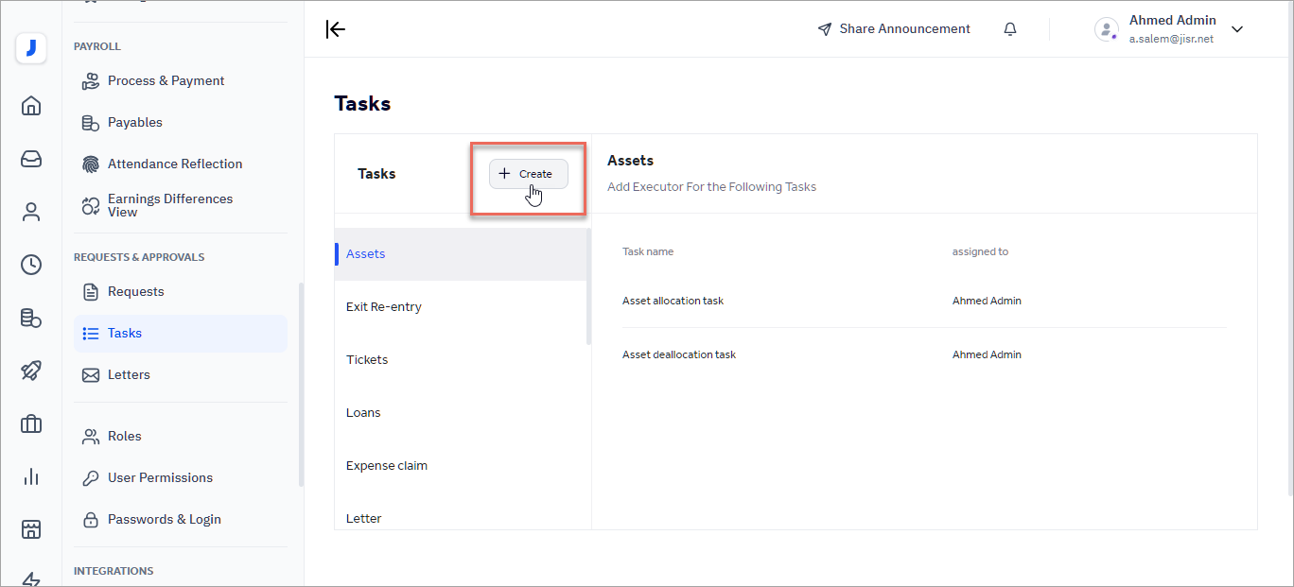Open the bar chart reports icon
Viewport: 1294px width, 587px height.
point(31,476)
